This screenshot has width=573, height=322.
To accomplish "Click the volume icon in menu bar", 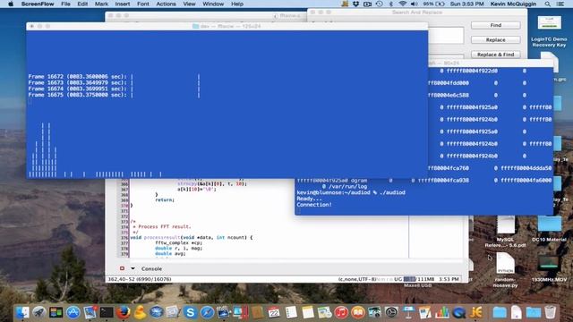I will 414,4.
